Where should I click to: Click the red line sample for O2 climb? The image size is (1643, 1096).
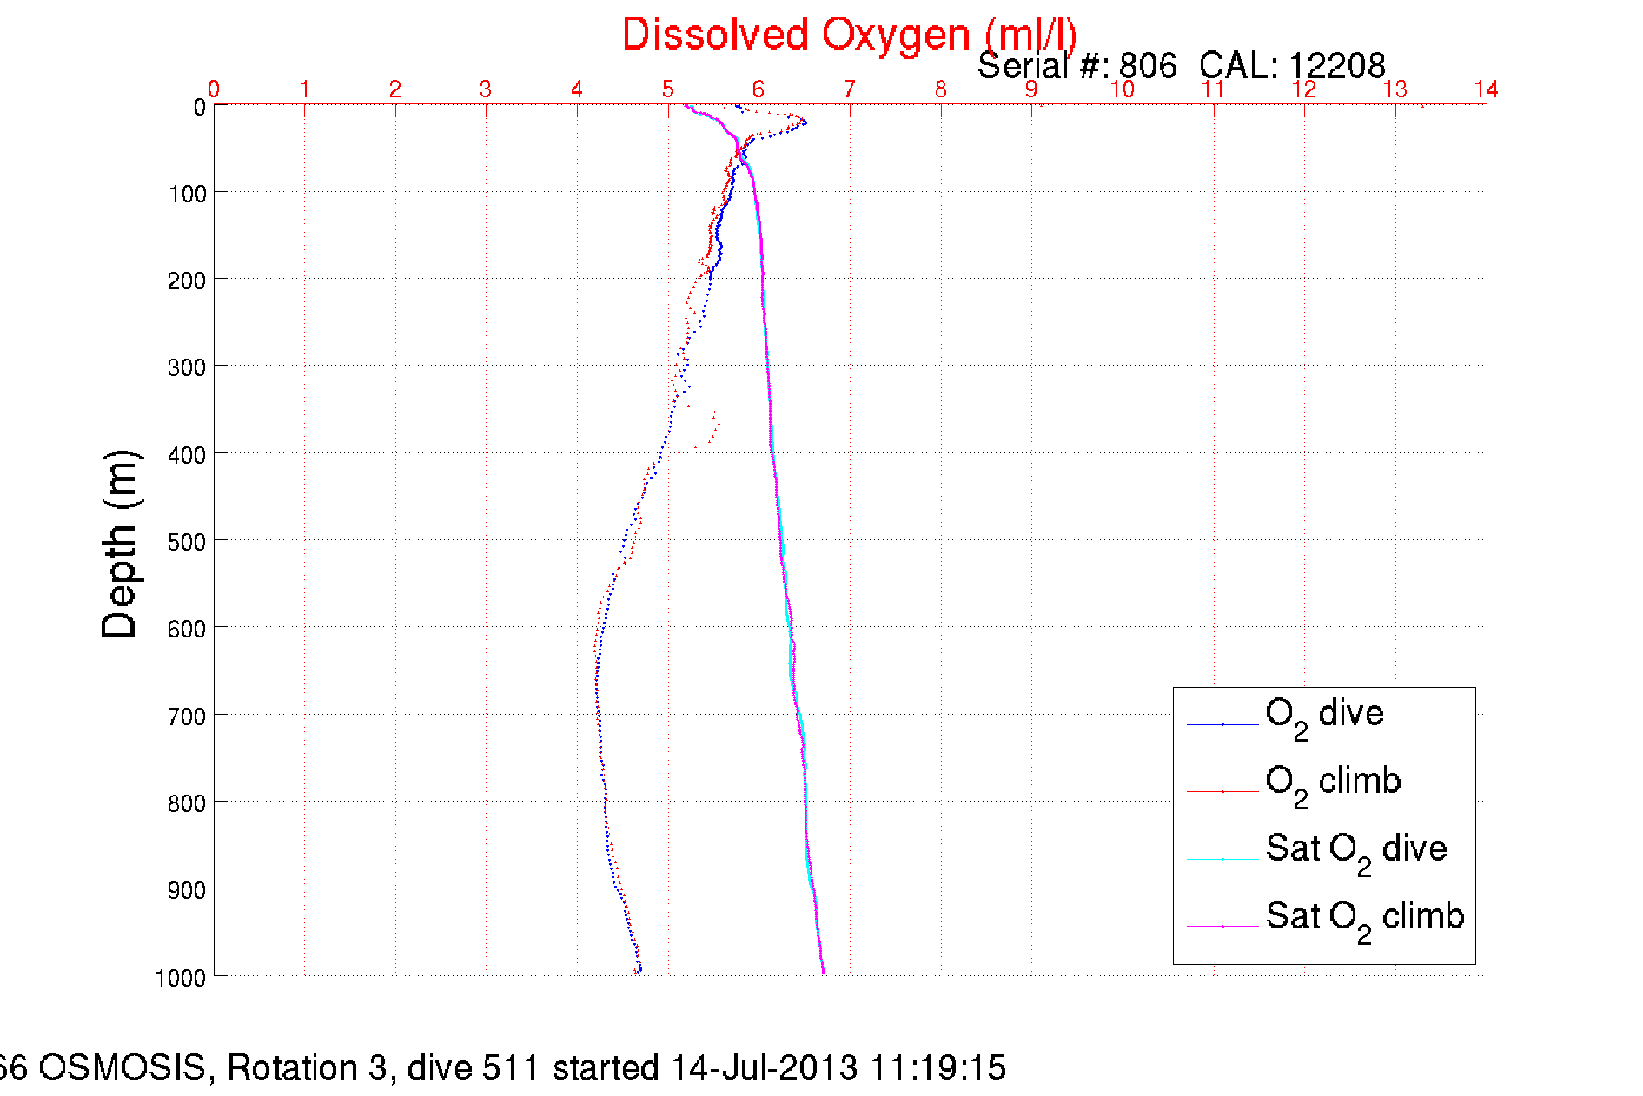click(x=1222, y=791)
